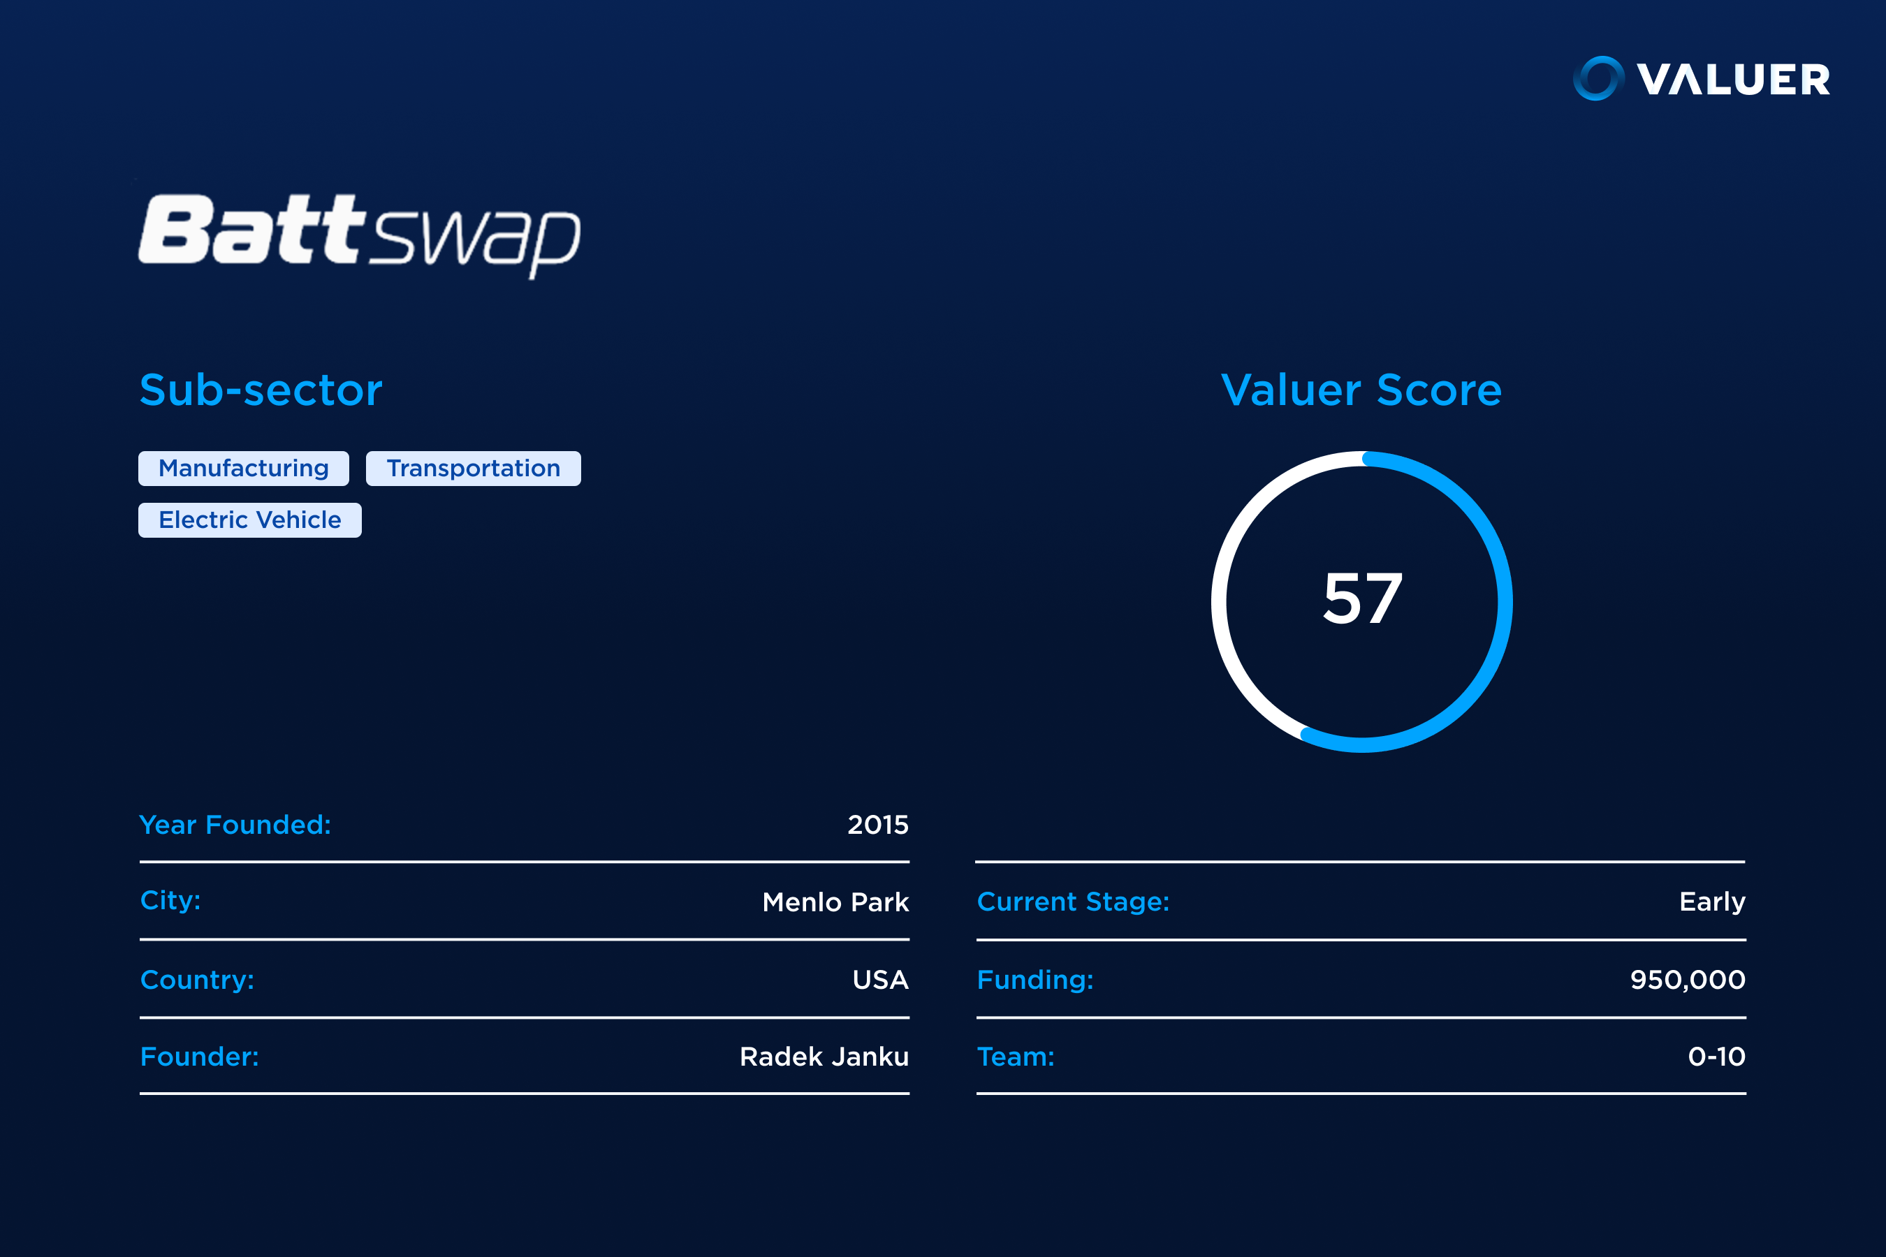Click the funding amount 950,000
Image resolution: width=1886 pixels, height=1257 pixels.
pos(1688,980)
